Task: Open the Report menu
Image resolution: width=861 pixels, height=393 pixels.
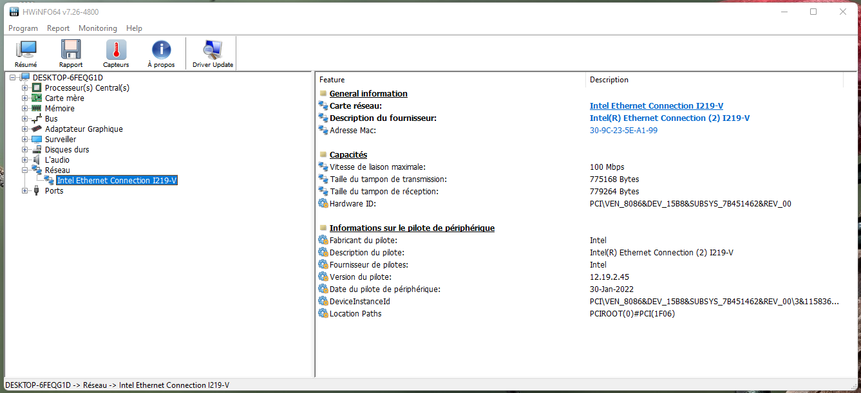Action: (x=58, y=28)
